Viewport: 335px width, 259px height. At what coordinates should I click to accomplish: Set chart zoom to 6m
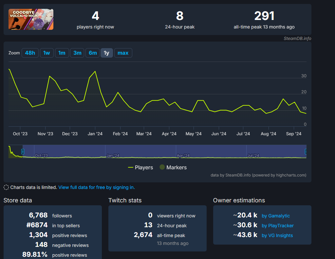(x=92, y=53)
